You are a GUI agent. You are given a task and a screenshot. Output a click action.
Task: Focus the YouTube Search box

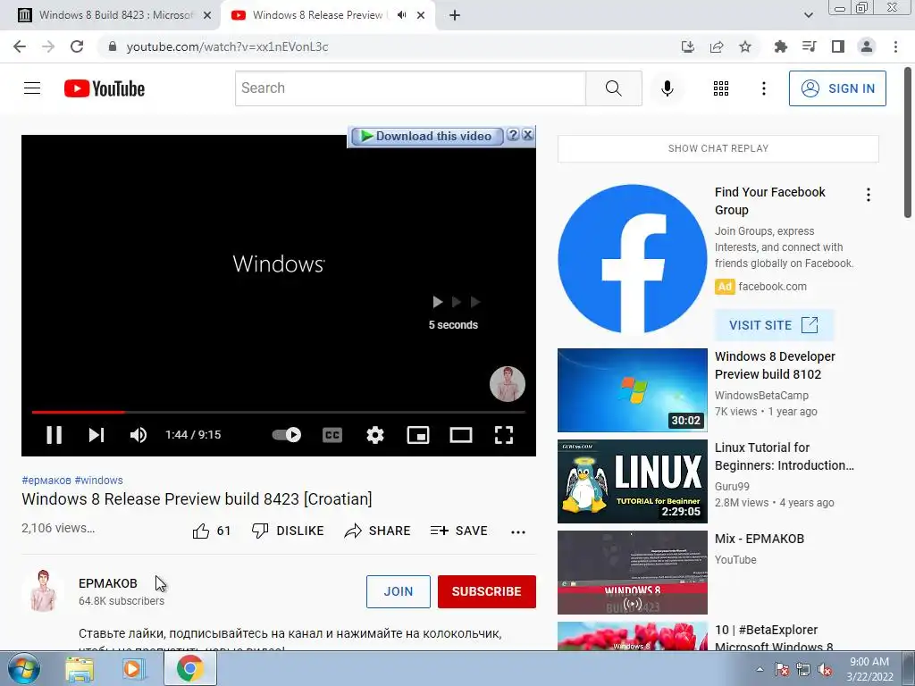click(x=410, y=88)
